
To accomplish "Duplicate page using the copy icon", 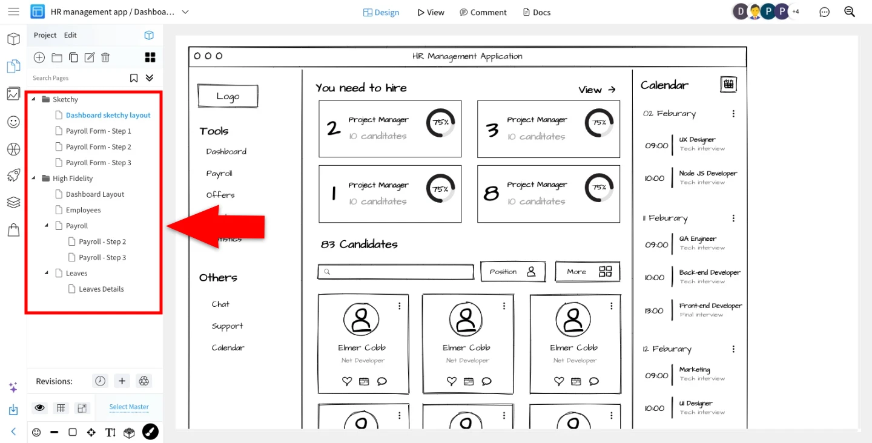I will (x=73, y=57).
